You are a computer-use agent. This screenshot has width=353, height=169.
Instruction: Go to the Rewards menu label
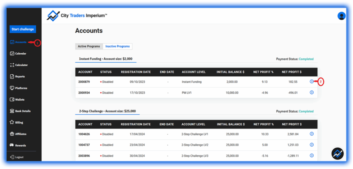coord(20,145)
